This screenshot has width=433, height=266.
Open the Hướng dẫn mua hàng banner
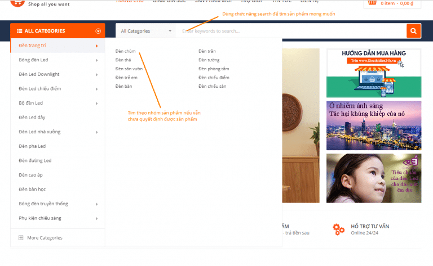(373, 73)
